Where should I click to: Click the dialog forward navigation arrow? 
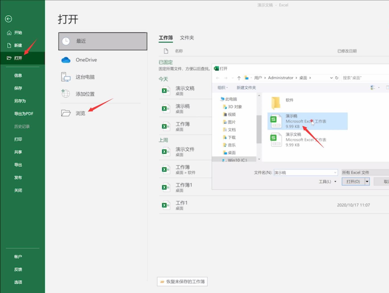coord(226,78)
